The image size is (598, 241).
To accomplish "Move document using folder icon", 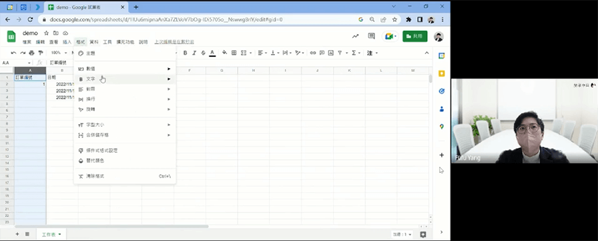I will point(55,33).
